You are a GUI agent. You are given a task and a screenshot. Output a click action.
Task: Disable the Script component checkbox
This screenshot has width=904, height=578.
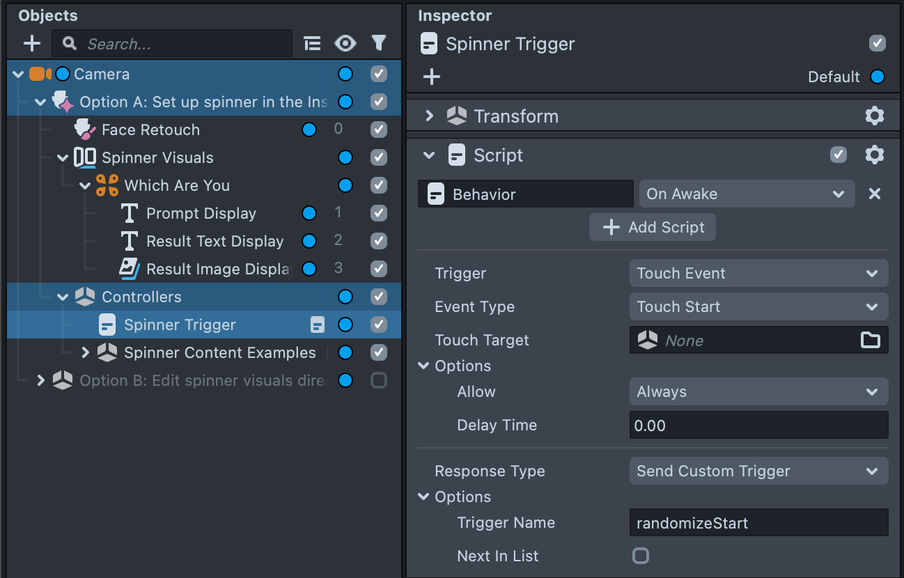pyautogui.click(x=839, y=155)
